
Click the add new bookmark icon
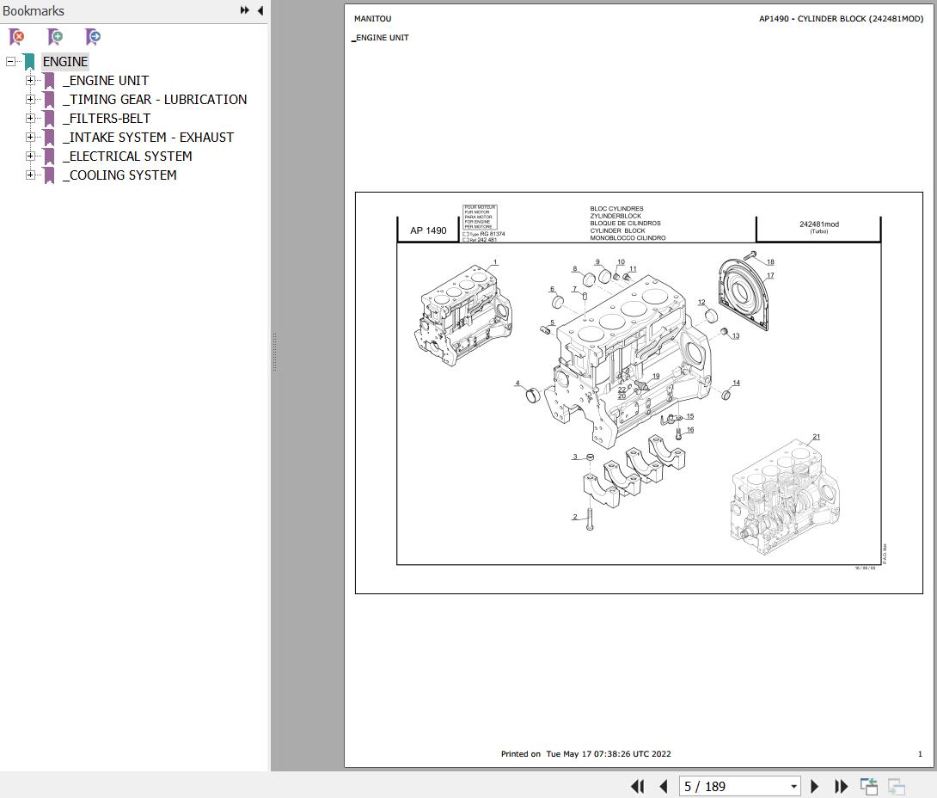click(x=55, y=37)
